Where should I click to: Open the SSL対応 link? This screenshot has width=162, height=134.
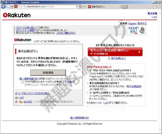tap(28, 102)
